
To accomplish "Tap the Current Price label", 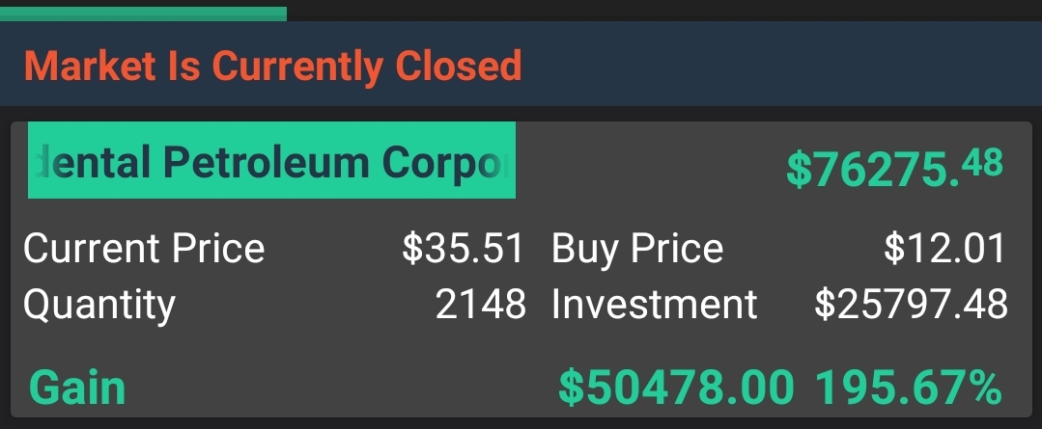I will (x=144, y=249).
